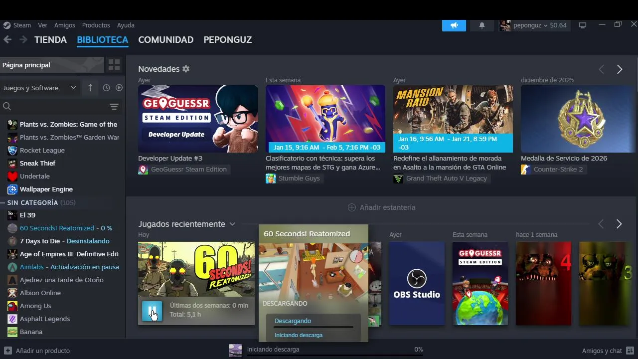Click the sort ascending arrow icon
The width and height of the screenshot is (638, 359).
[90, 88]
